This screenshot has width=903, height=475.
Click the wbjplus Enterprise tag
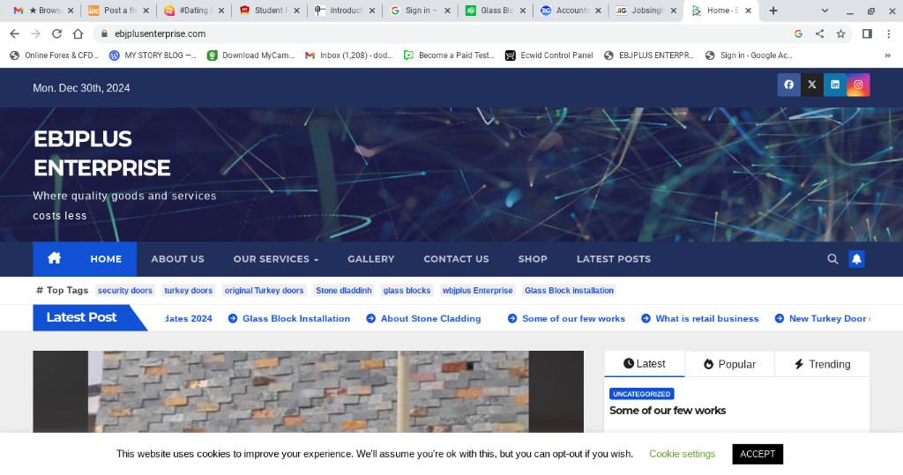click(x=477, y=290)
